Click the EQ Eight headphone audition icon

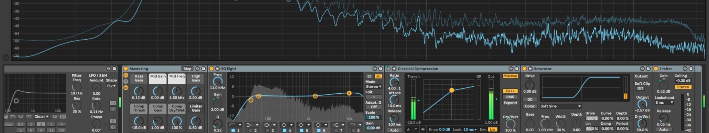point(369,76)
